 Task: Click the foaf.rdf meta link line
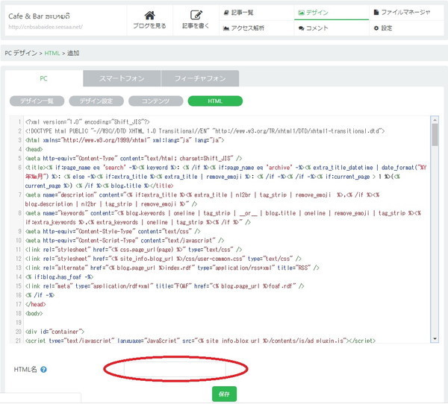pos(164,286)
